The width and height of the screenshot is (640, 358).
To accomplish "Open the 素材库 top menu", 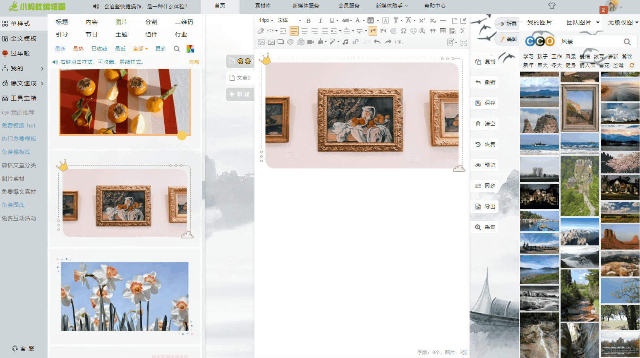I will (263, 6).
